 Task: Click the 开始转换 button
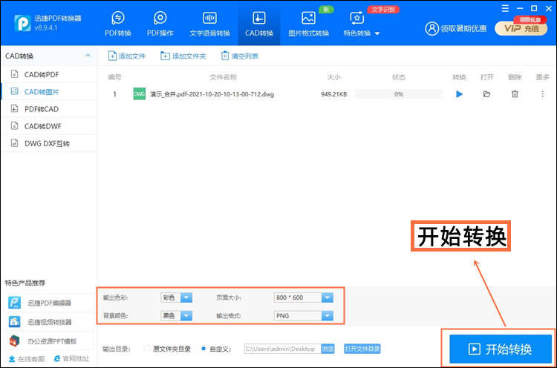point(500,349)
